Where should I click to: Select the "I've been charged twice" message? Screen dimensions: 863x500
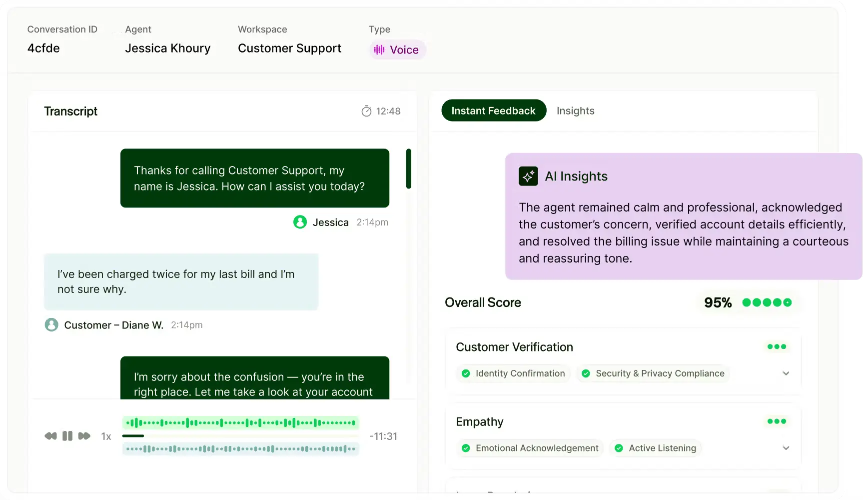coord(181,281)
